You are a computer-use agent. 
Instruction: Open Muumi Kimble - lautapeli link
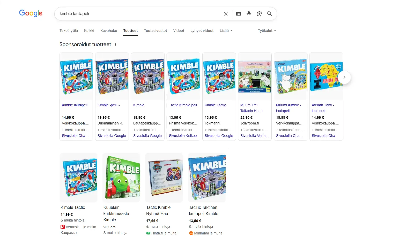(288, 108)
